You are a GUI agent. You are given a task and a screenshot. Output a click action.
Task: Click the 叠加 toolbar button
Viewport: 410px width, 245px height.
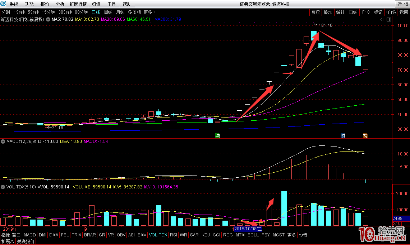click(328, 12)
